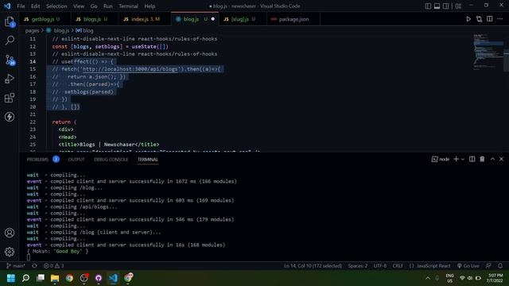Close the terminal panel
This screenshot has width=509, height=286.
(501, 159)
